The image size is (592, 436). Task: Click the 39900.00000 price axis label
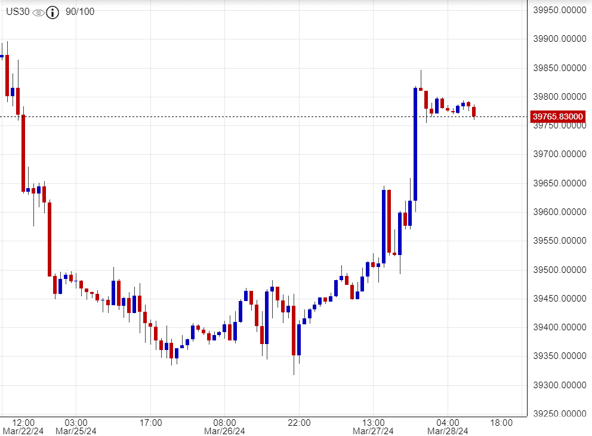pos(559,39)
